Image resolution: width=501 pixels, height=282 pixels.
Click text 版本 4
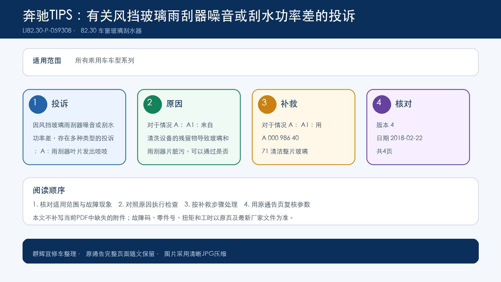point(385,125)
